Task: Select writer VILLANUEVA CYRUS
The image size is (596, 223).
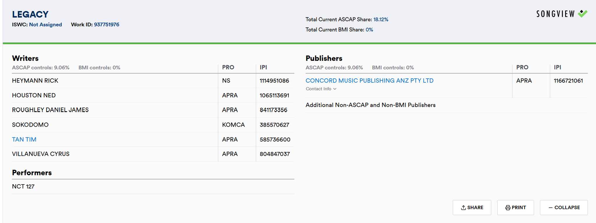Action: 41,154
